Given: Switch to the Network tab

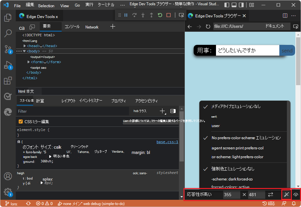Looking at the screenshot, I should [92, 27].
